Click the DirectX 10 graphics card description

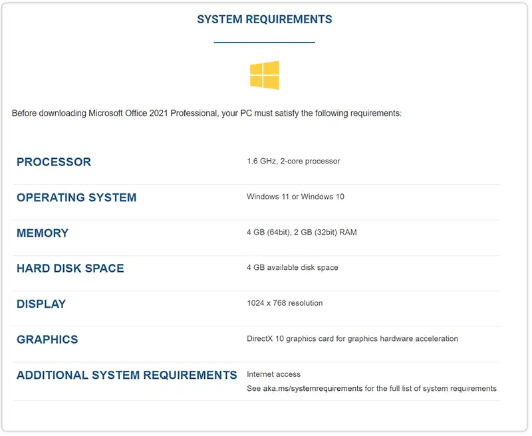[352, 338]
